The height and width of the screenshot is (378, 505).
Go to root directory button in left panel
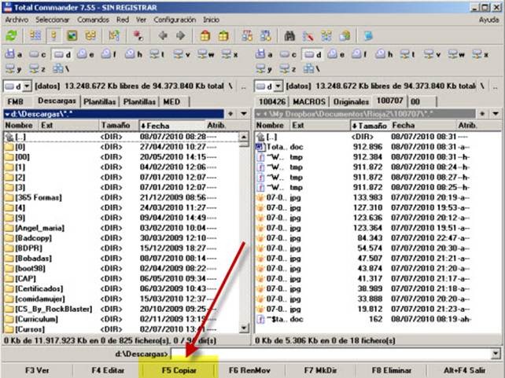230,86
